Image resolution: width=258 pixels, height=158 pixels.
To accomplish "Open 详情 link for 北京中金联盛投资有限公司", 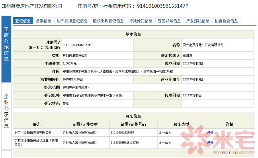I will [x=210, y=133].
